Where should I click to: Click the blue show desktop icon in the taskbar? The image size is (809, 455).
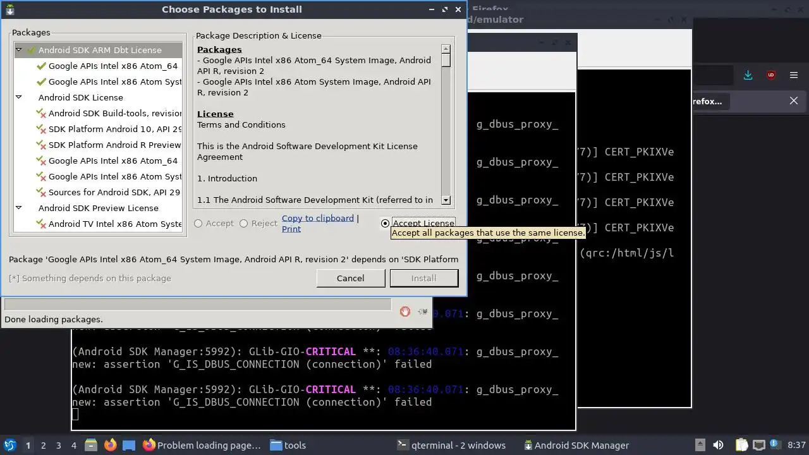(x=129, y=445)
